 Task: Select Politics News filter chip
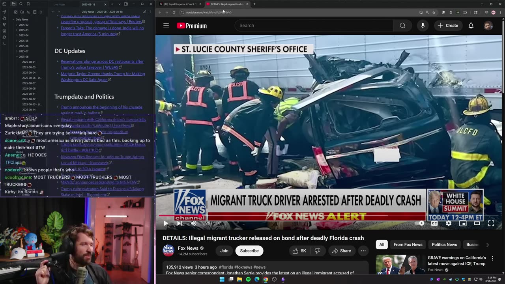[444, 245]
